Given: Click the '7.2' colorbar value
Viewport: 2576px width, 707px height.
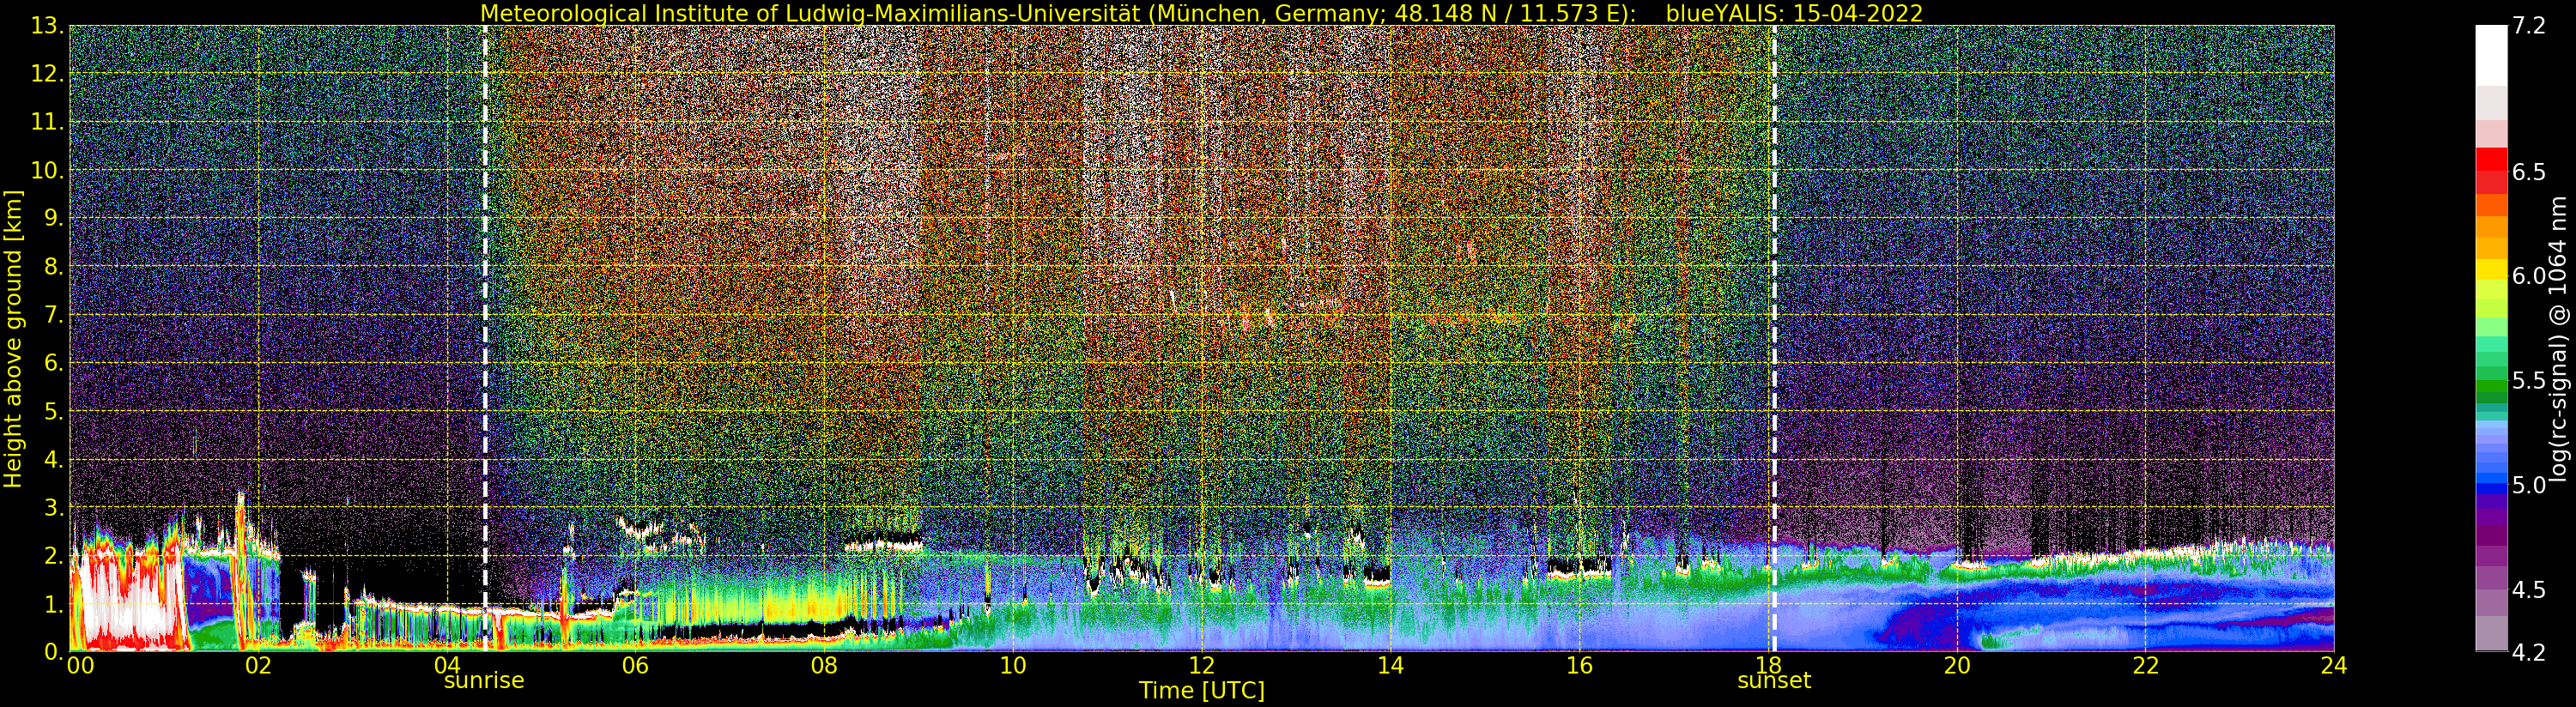Looking at the screenshot, I should 2529,26.
